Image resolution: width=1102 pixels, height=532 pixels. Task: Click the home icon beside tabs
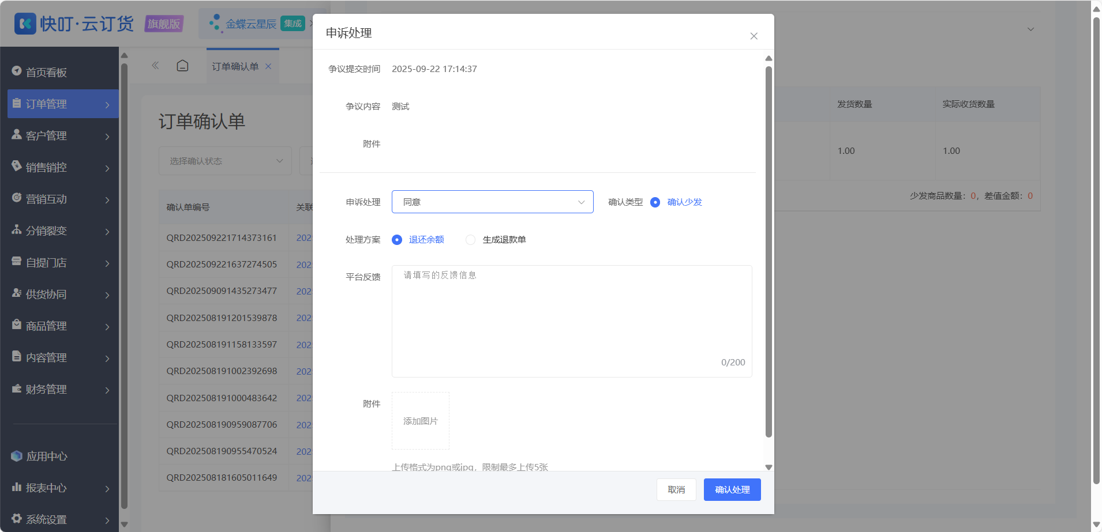pyautogui.click(x=182, y=66)
